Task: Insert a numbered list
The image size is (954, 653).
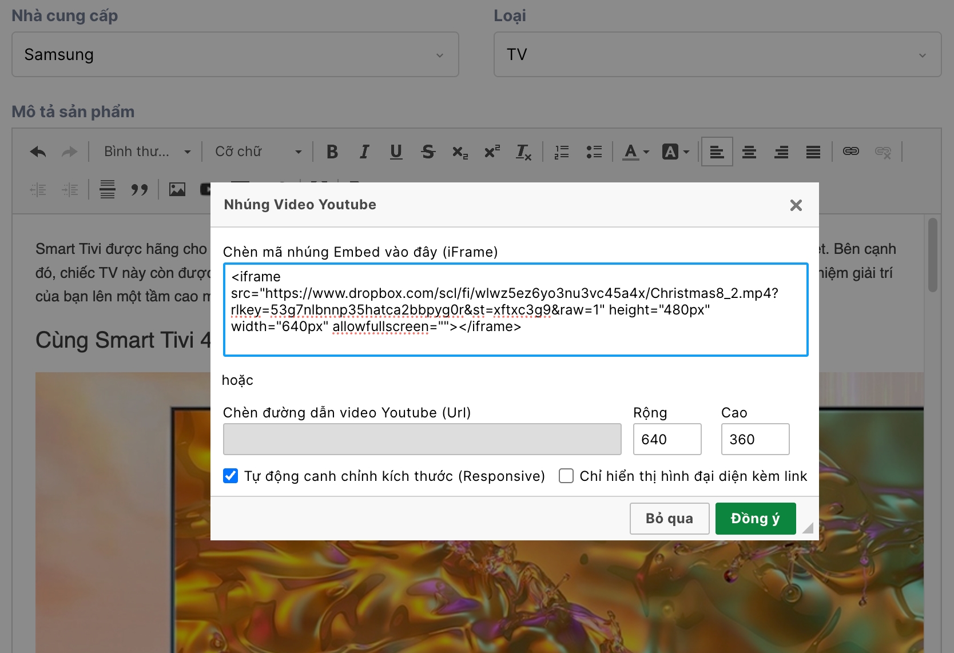Action: (x=562, y=152)
